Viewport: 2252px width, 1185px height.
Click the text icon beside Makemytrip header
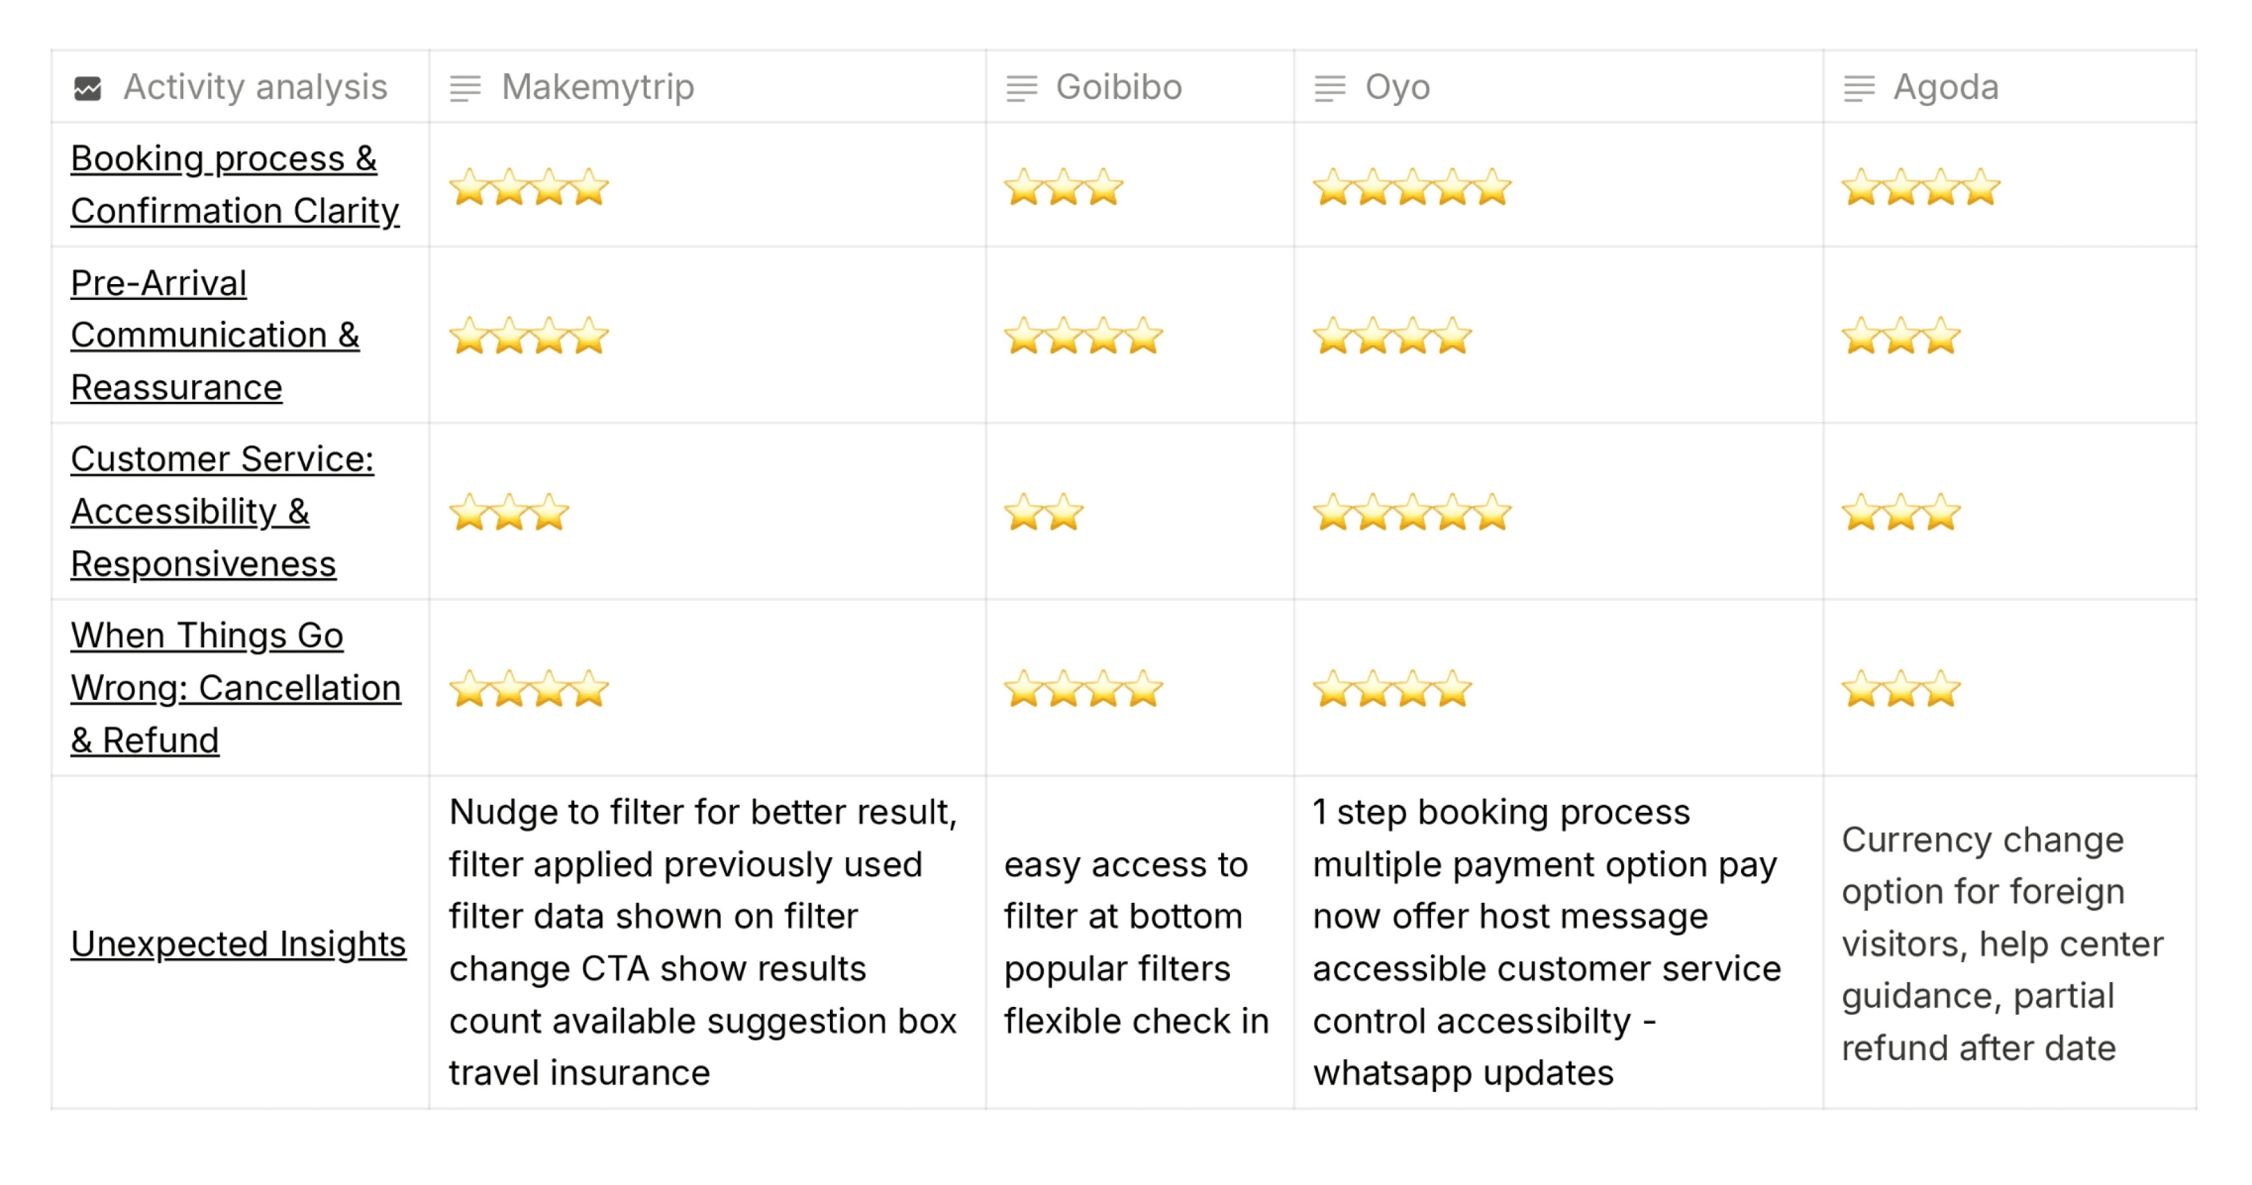(465, 88)
